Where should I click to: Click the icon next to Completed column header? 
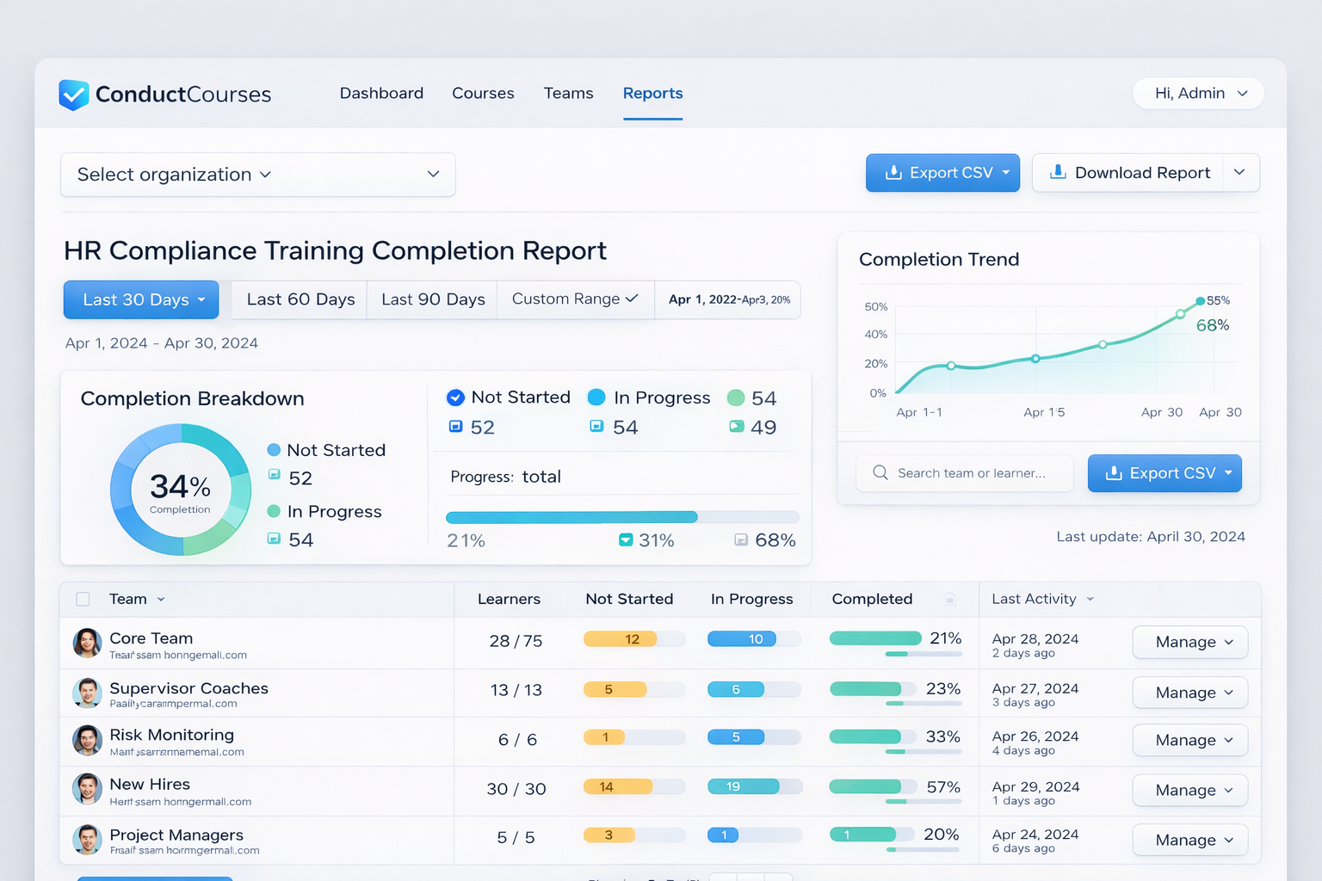click(x=950, y=599)
